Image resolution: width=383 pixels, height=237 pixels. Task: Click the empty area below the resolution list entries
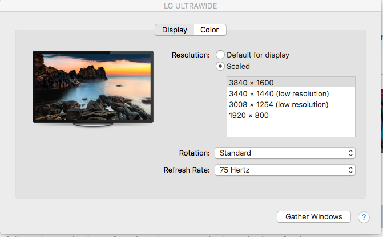click(291, 129)
